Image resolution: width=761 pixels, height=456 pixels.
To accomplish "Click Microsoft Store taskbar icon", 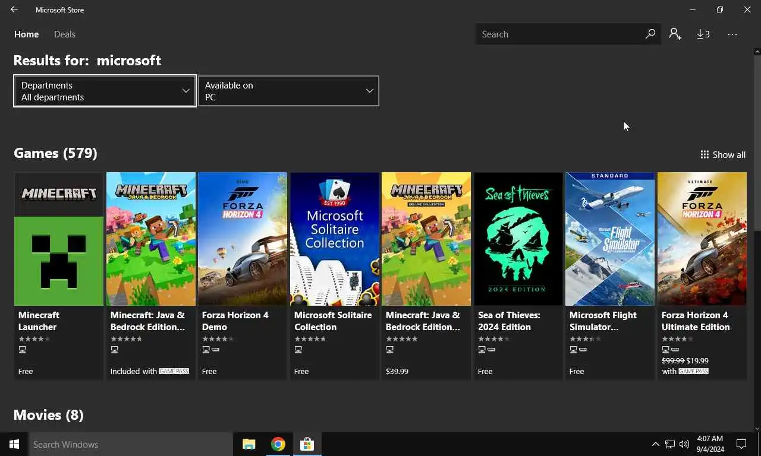I will (307, 444).
